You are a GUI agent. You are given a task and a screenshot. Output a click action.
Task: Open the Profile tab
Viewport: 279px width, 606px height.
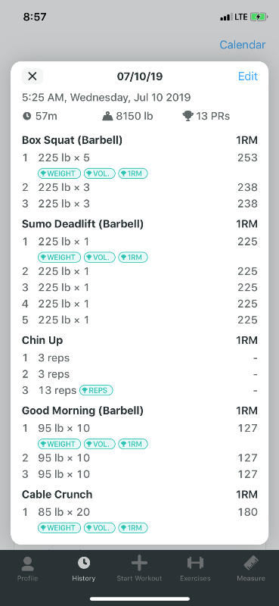(x=27, y=569)
